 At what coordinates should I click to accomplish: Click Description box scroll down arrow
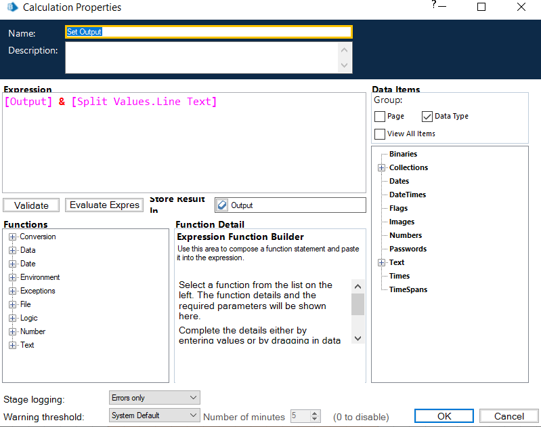345,65
